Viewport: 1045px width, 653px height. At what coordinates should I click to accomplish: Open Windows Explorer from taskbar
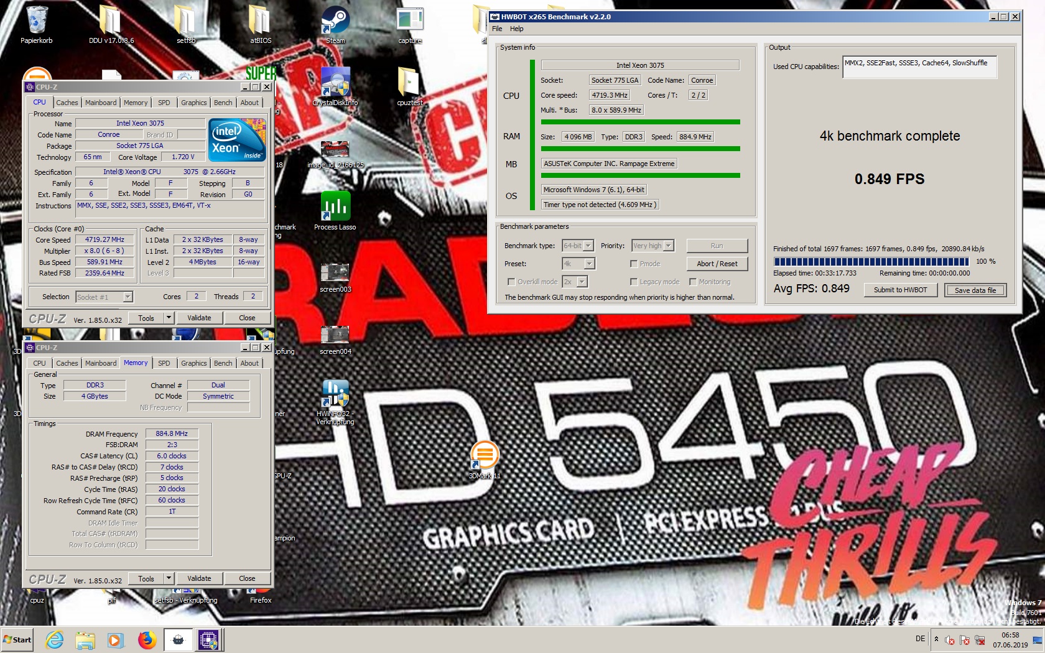coord(85,640)
